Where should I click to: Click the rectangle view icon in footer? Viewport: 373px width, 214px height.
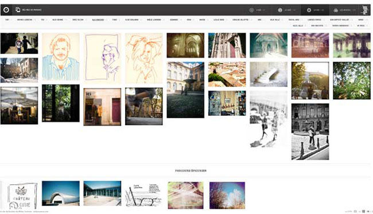coord(355,211)
